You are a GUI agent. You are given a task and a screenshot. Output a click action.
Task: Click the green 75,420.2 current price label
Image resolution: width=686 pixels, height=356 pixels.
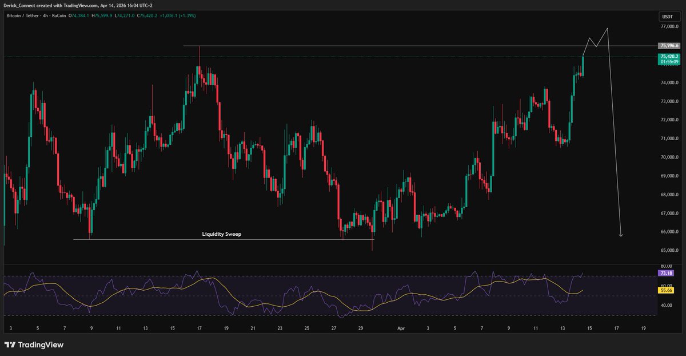click(x=669, y=57)
